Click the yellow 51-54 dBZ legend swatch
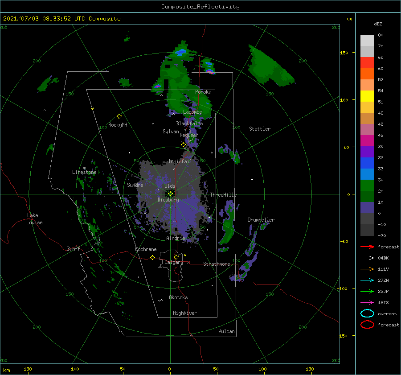The height and width of the screenshot is (375, 401). pos(367,96)
